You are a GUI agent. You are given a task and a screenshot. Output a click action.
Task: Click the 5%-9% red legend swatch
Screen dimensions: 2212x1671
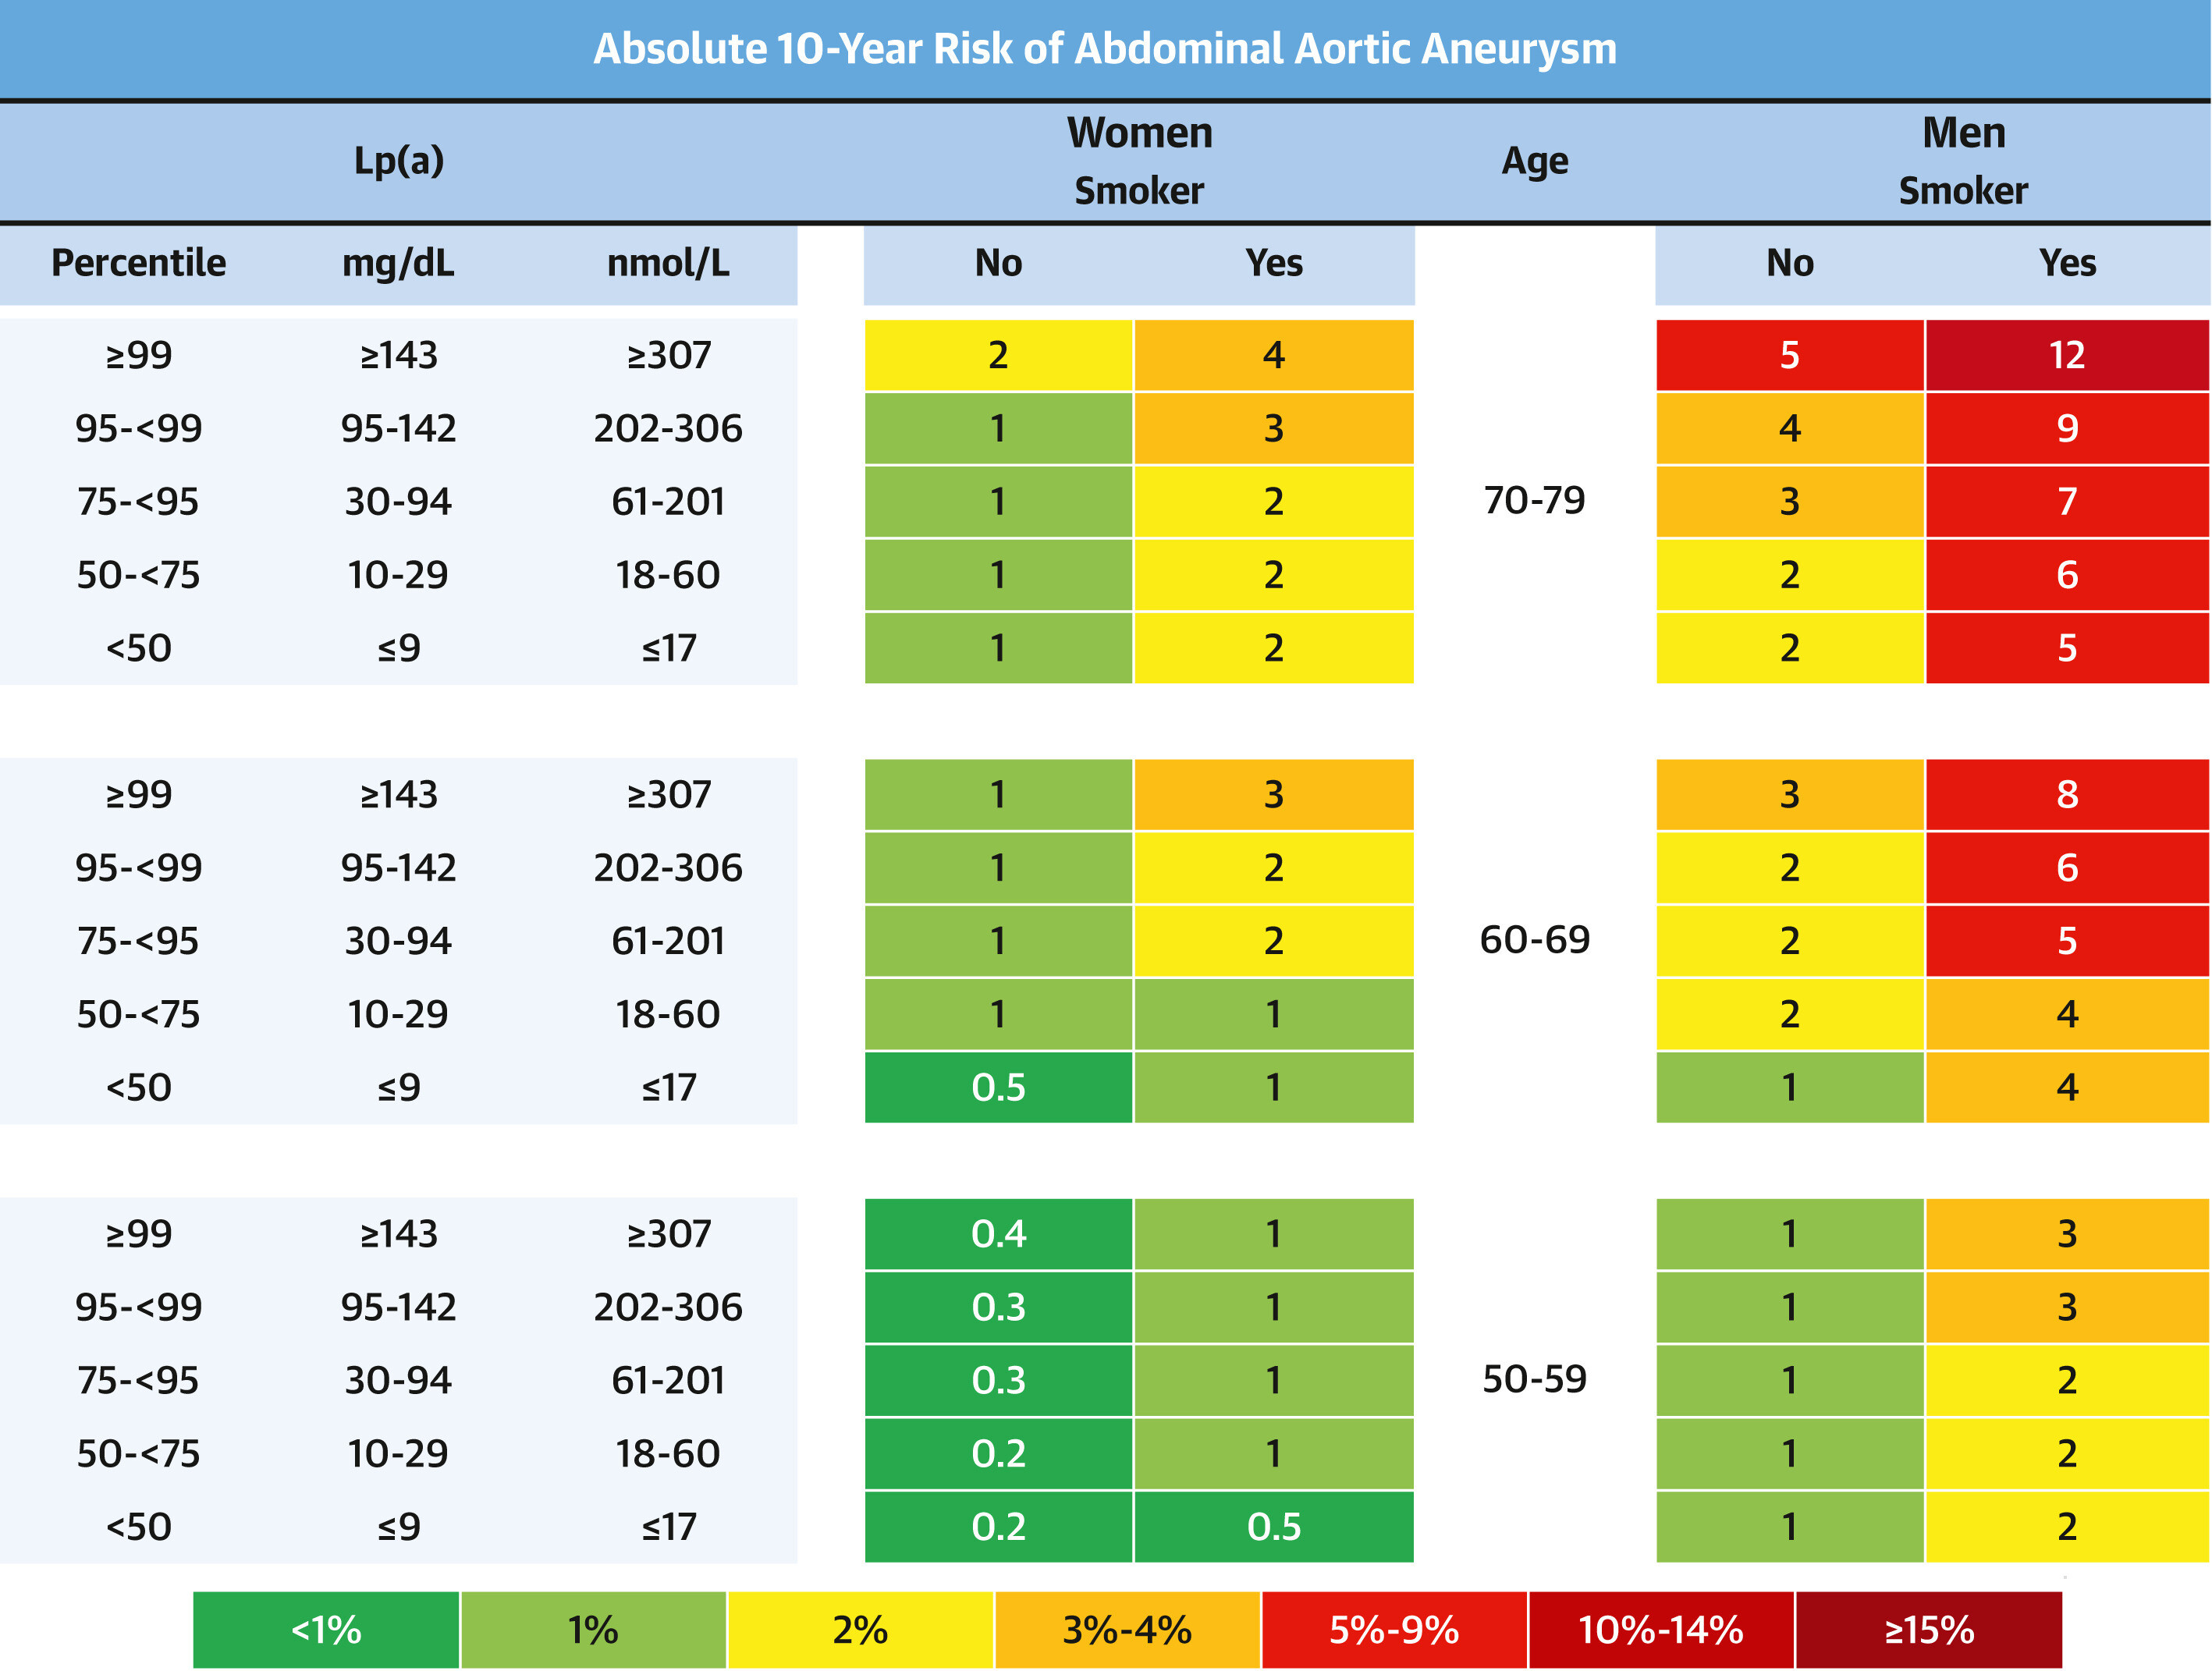pyautogui.click(x=1394, y=1630)
